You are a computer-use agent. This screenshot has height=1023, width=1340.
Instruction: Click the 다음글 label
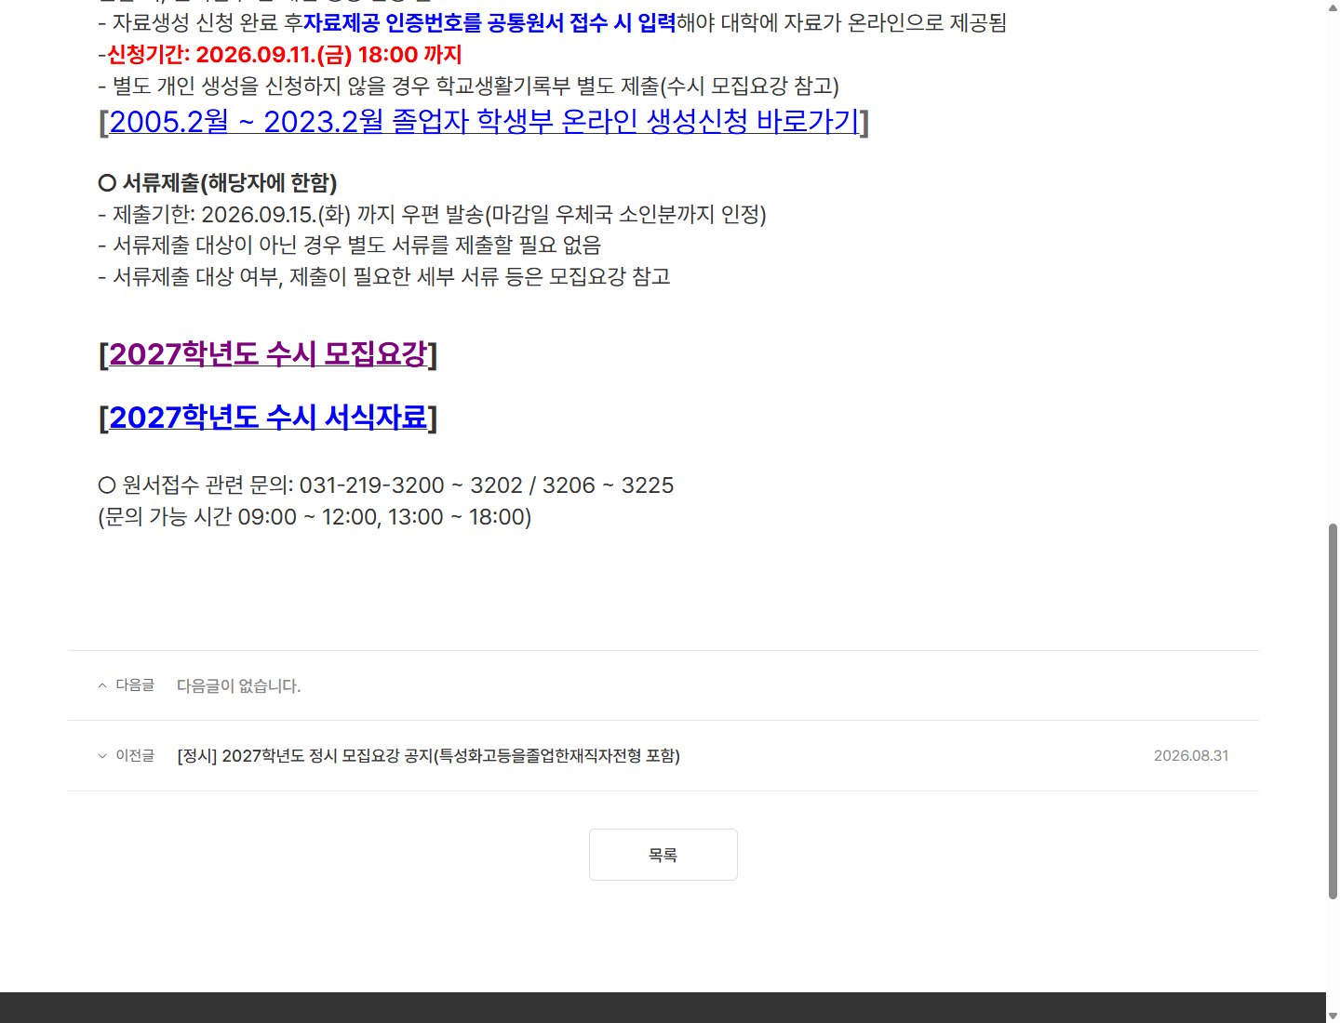tap(135, 685)
